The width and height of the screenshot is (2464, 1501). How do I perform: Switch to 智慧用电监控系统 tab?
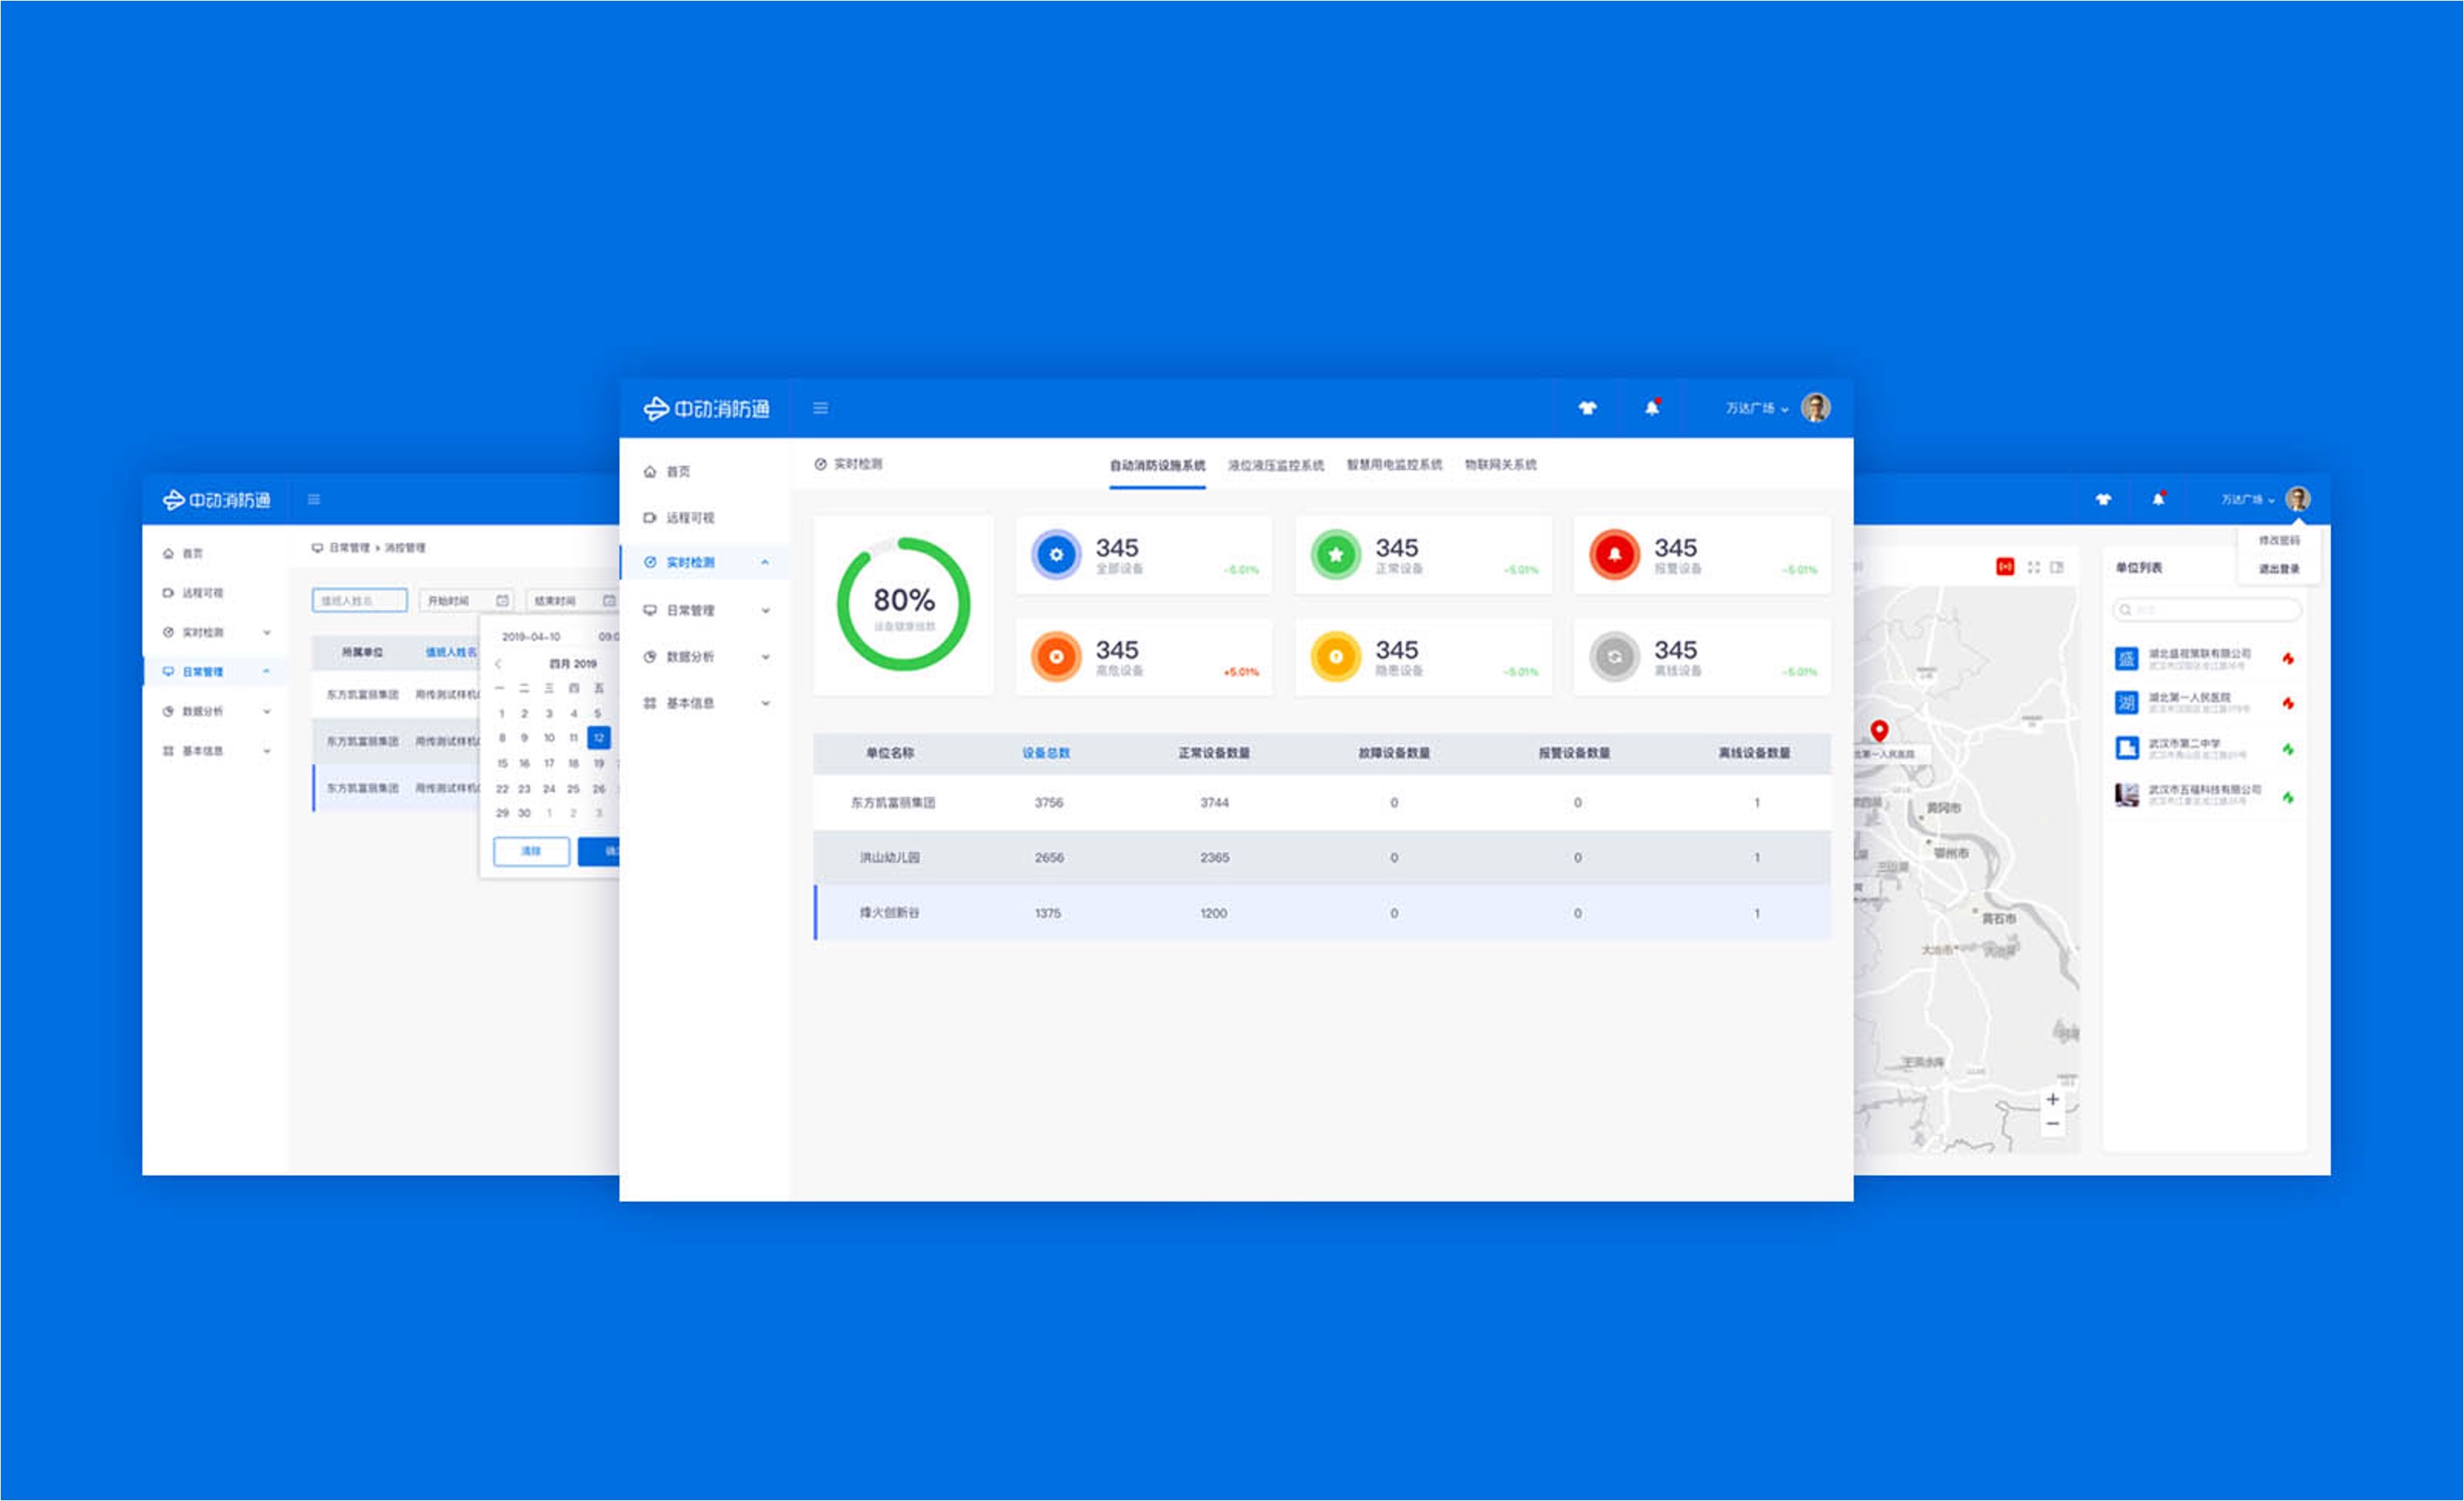[1394, 465]
